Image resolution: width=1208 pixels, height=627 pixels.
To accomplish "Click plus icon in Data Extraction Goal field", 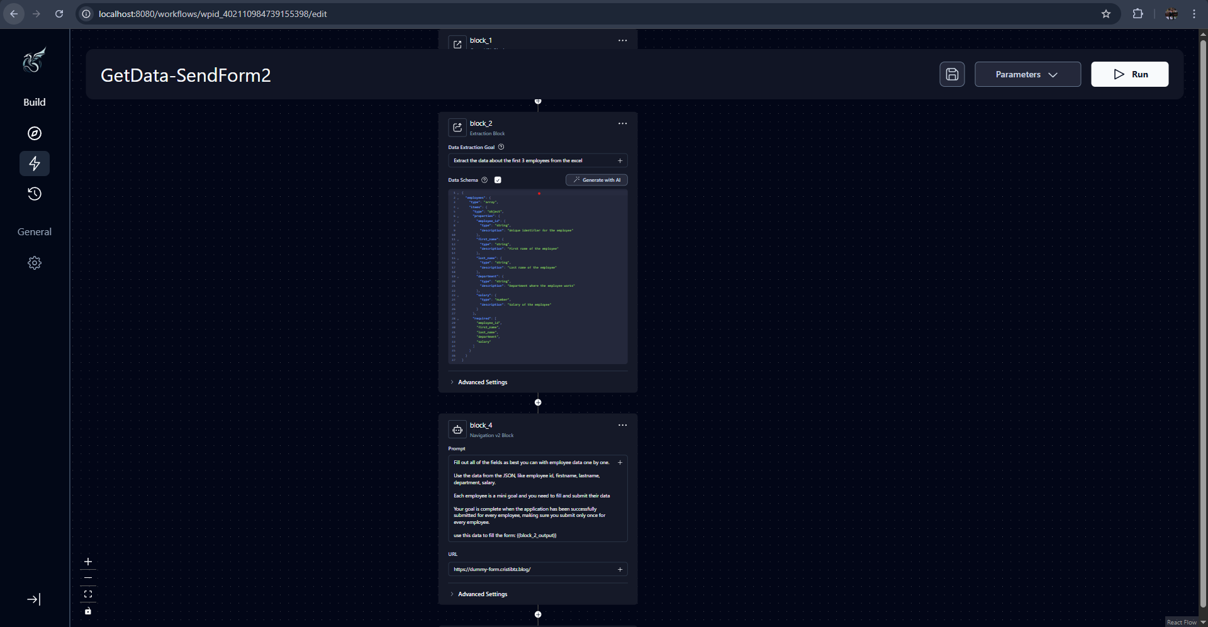I will (620, 160).
